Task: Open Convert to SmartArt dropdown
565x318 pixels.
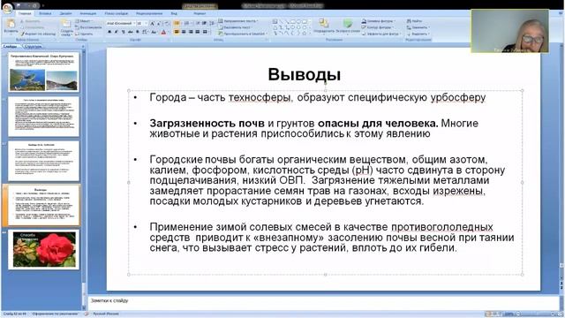Action: tap(243, 34)
